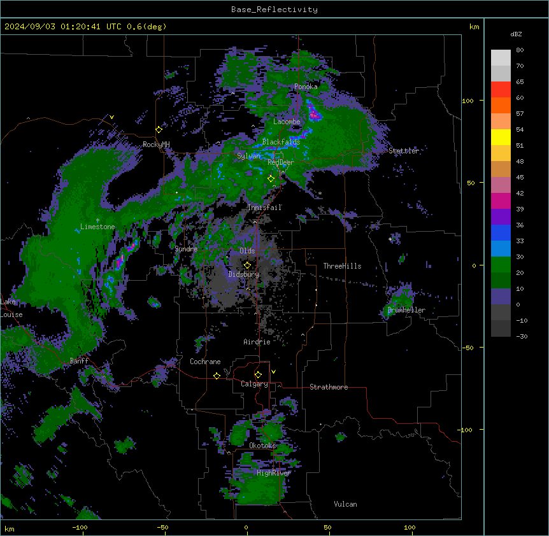Click the Calgary city label
The height and width of the screenshot is (536, 549).
[254, 384]
